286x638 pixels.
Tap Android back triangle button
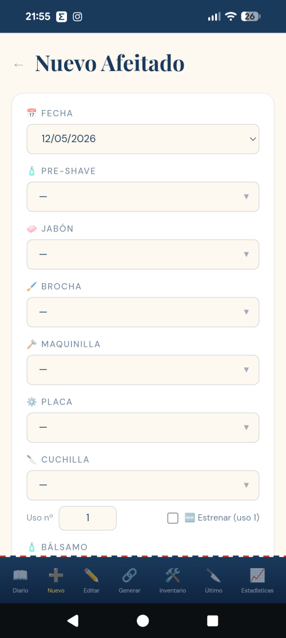coord(73,620)
